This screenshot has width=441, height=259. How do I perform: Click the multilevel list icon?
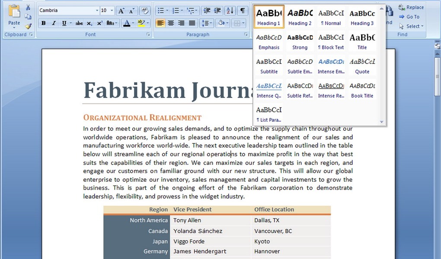[190, 11]
